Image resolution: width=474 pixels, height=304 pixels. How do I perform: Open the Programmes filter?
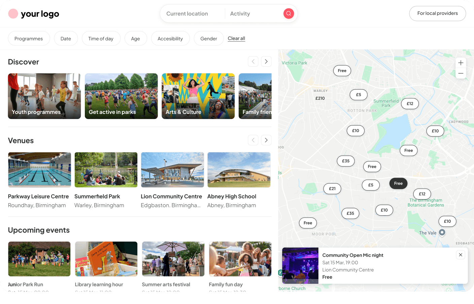[x=29, y=38]
